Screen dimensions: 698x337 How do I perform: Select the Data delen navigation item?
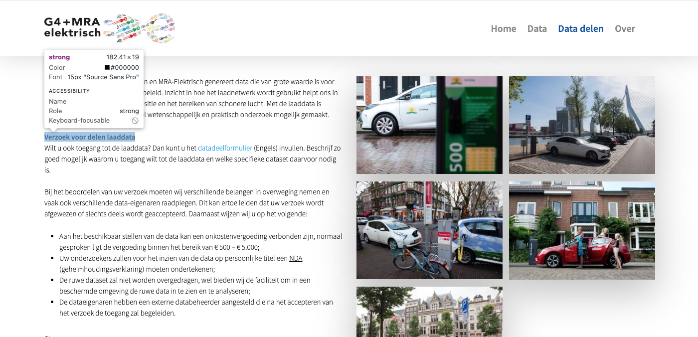click(x=580, y=28)
